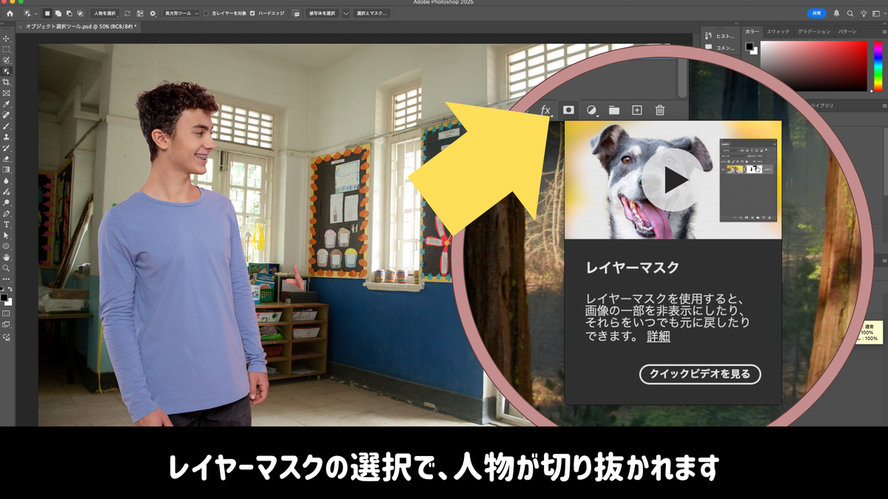This screenshot has height=499, width=888.
Task: Select the オブジェクト選択ツール.psd document tab
Action: 80,26
